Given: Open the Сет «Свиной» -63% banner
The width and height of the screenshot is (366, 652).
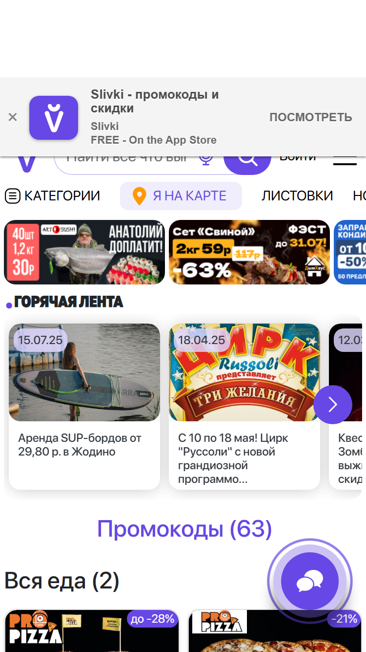Looking at the screenshot, I should 249,252.
